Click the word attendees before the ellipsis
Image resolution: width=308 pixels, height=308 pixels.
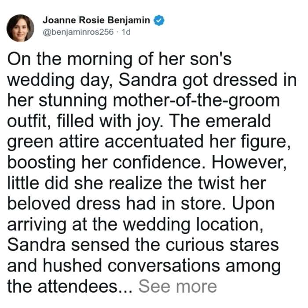[x=77, y=286]
